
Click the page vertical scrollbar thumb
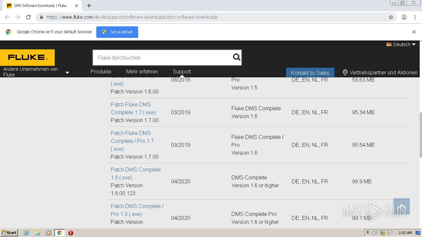tap(420, 135)
